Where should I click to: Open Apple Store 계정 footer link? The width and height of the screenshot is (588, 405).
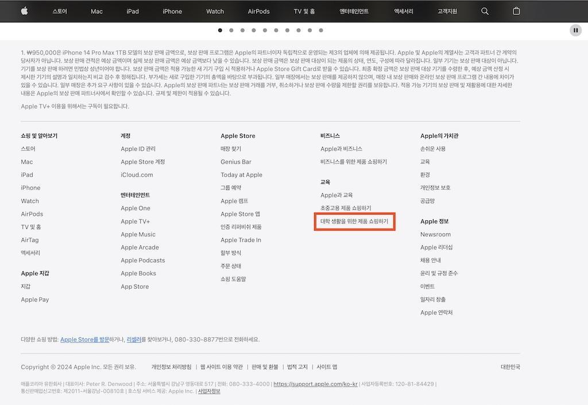tap(143, 162)
